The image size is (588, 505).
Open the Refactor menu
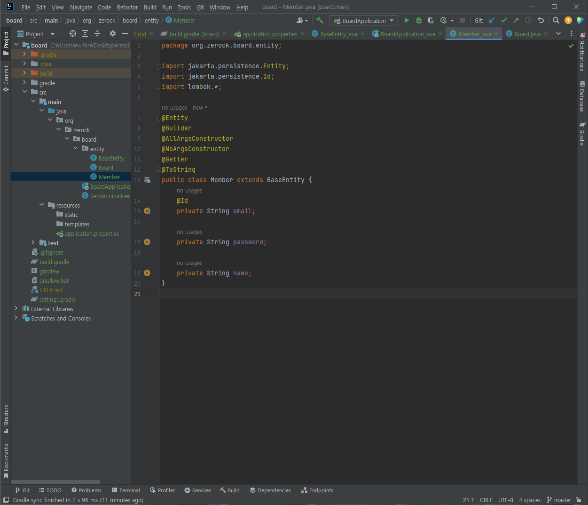(127, 7)
